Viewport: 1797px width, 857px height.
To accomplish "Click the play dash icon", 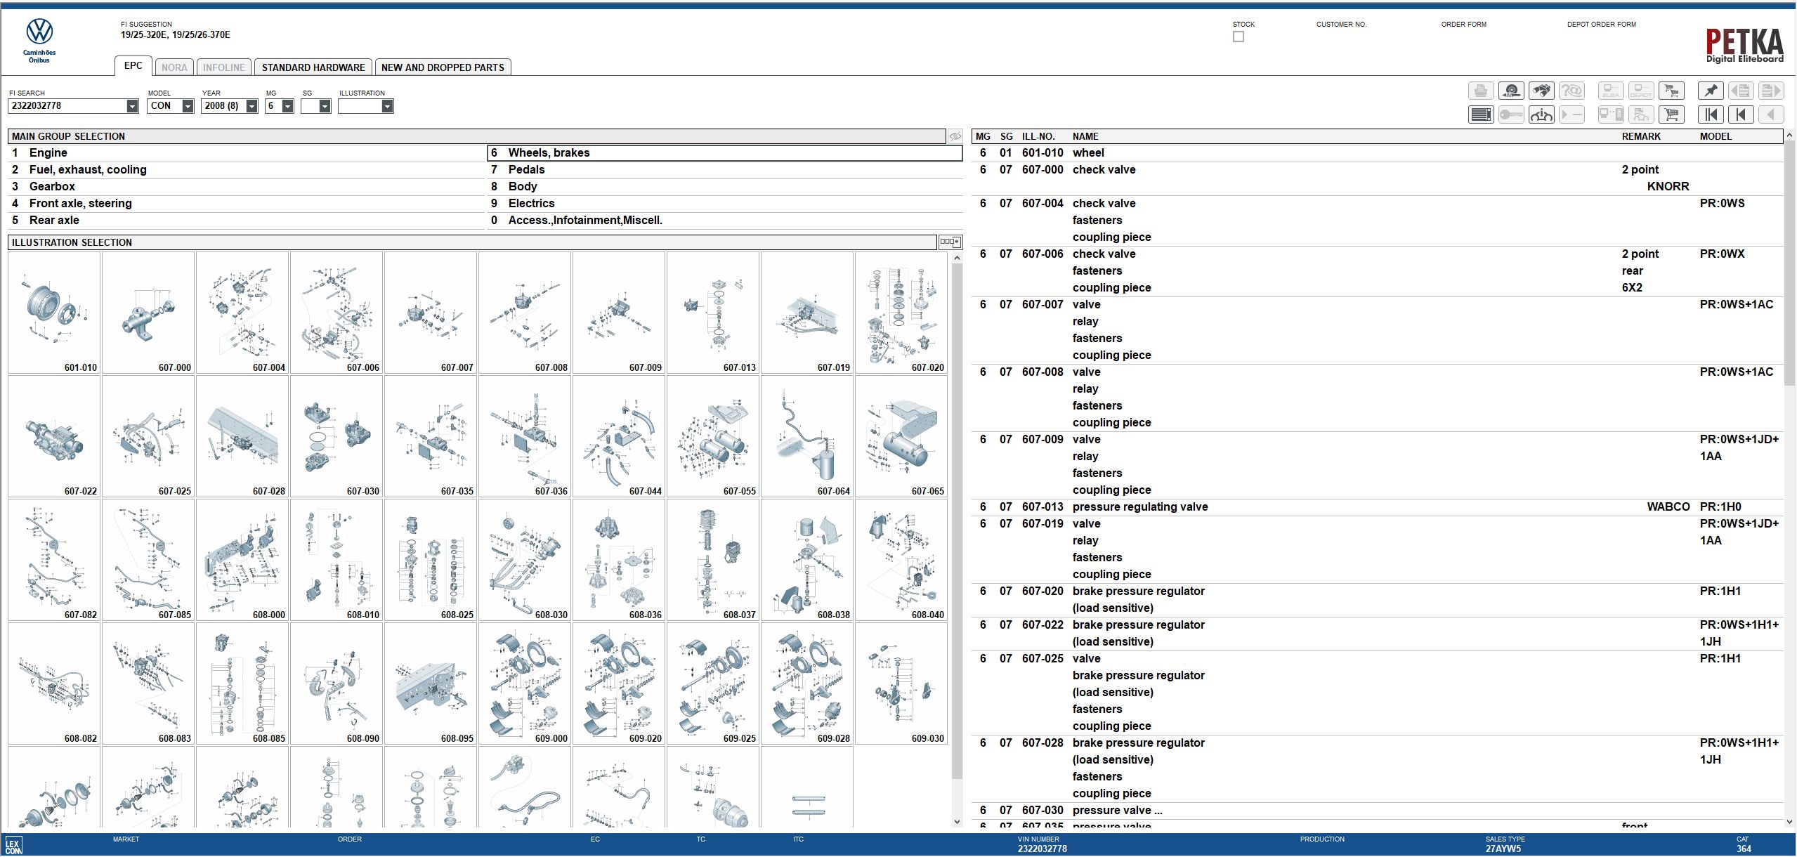I will click(1571, 115).
